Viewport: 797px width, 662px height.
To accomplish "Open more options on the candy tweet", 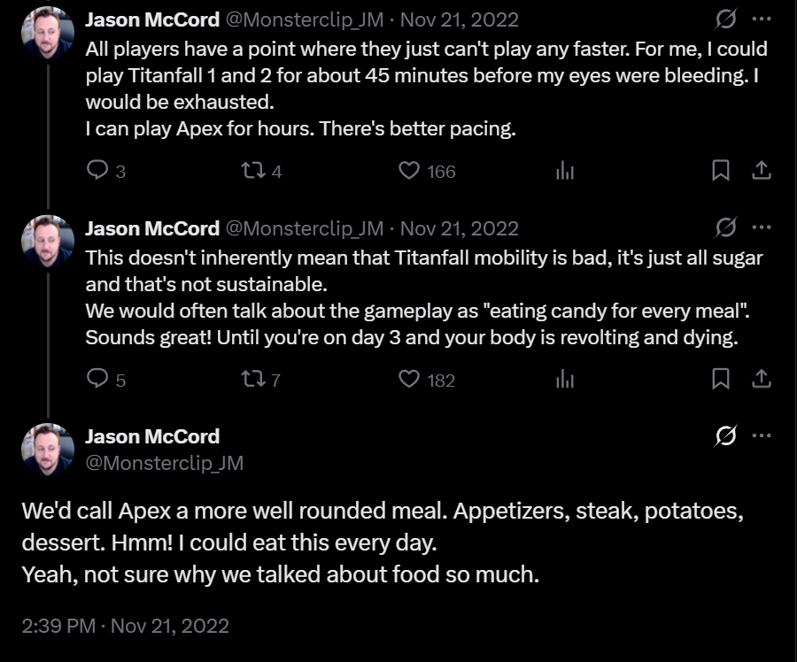I will (761, 227).
